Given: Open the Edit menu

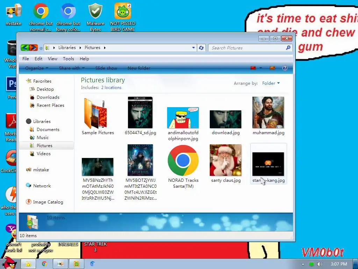Looking at the screenshot, I should [x=38, y=59].
